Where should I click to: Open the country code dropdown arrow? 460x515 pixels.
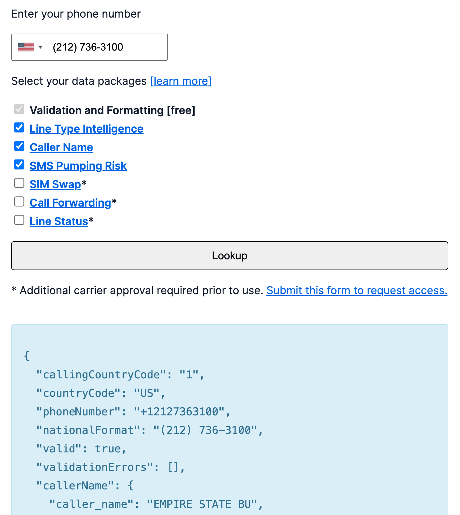click(x=40, y=47)
